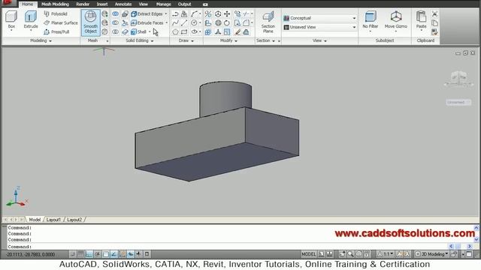Viewport: 481px width, 270px height.
Task: Open the Layout2 drawing tab
Action: click(x=74, y=220)
